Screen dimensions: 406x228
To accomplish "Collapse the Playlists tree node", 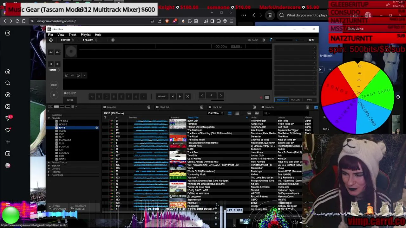I will coord(49,118).
